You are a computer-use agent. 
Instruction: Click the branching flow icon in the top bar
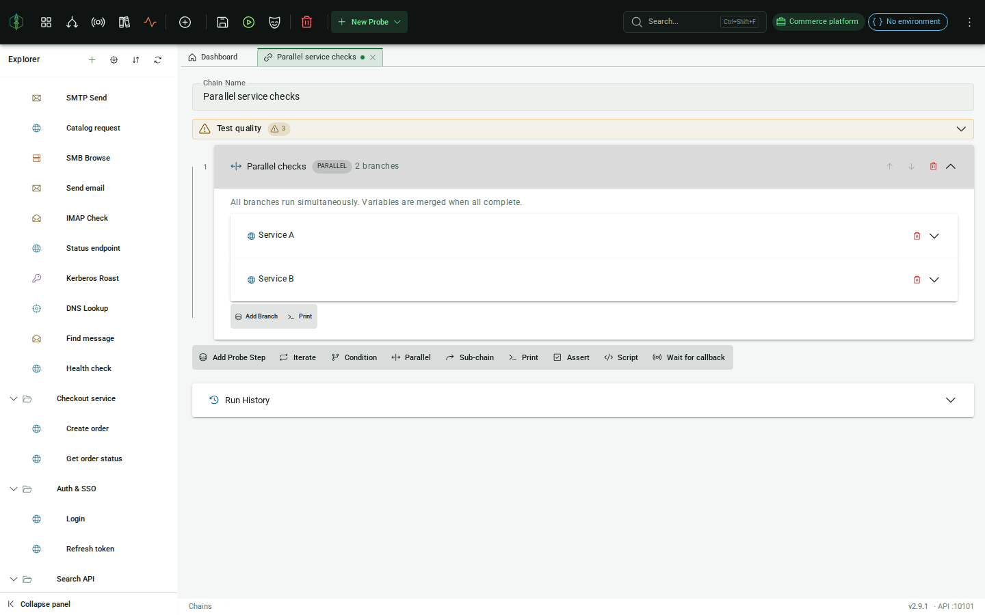coord(72,22)
